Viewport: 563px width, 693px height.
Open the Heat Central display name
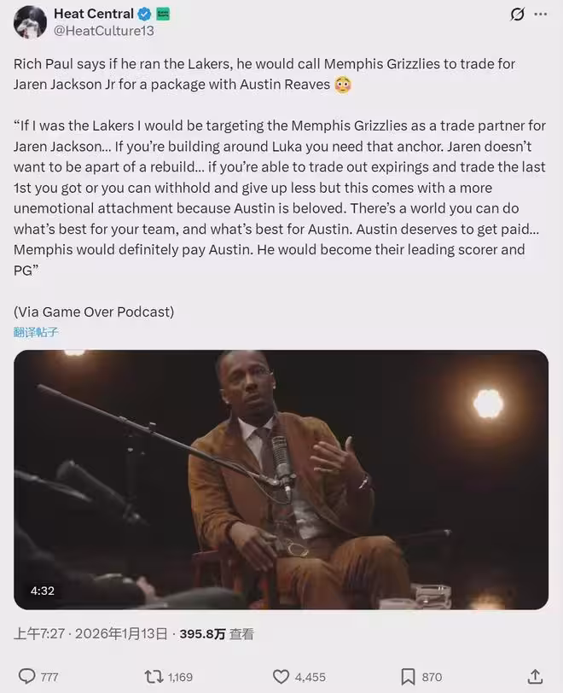(94, 14)
